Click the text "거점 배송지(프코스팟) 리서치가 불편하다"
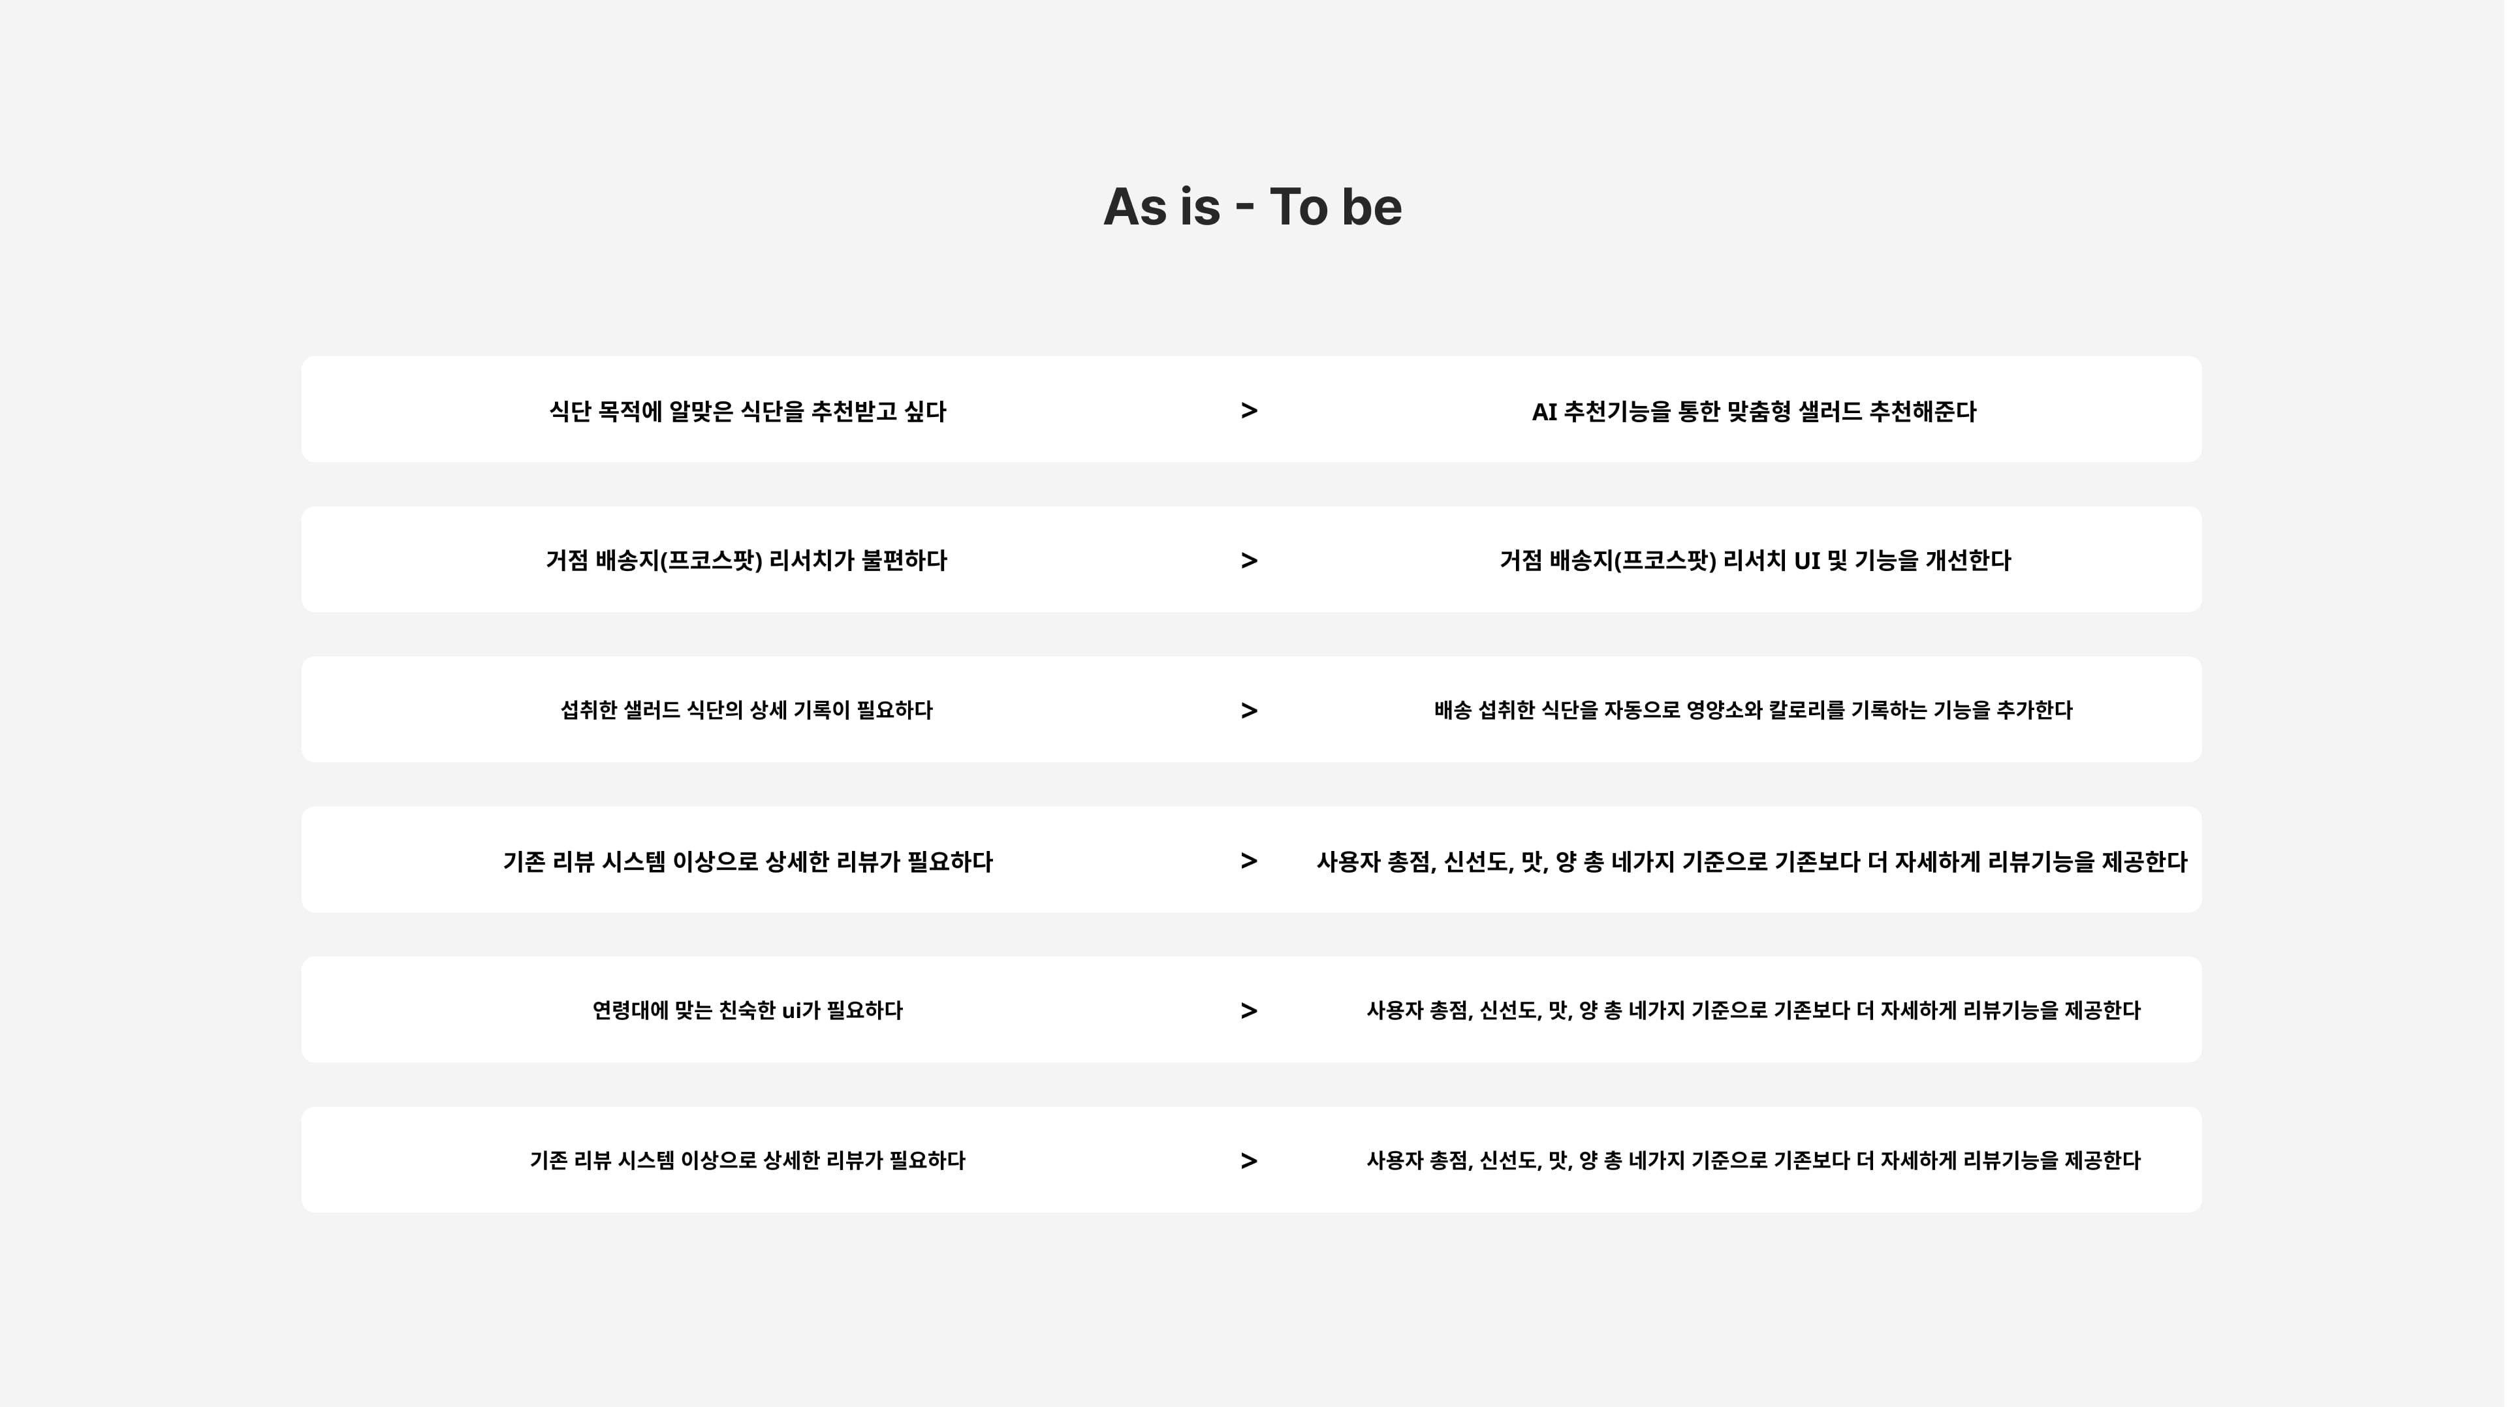The height and width of the screenshot is (1407, 2507). coord(746,561)
